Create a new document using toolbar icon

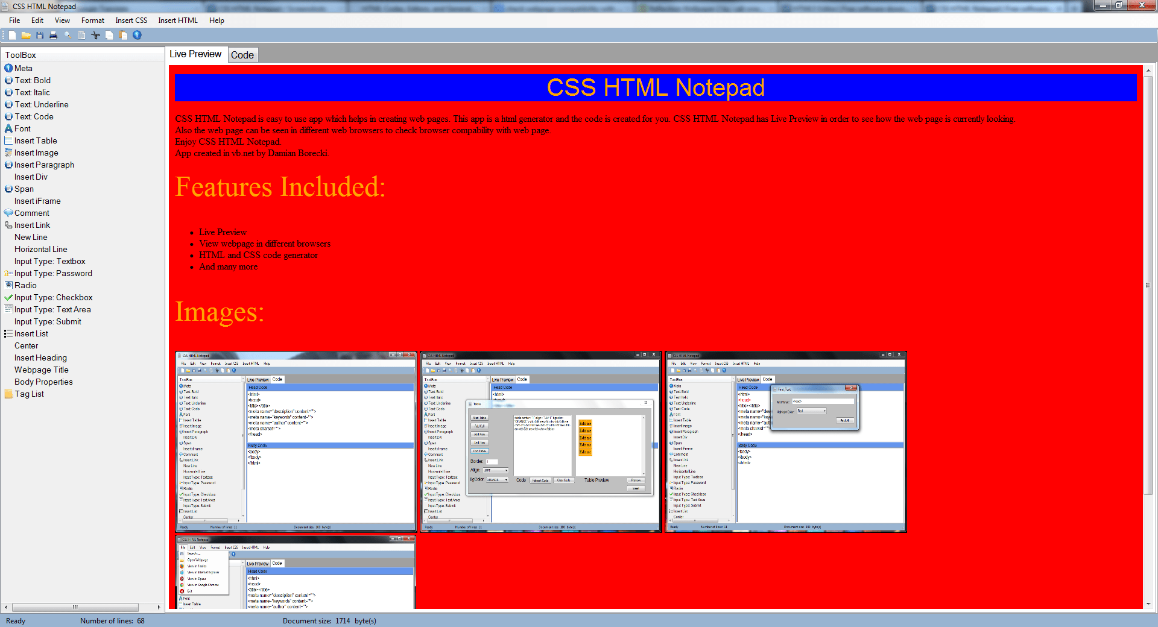click(x=11, y=35)
